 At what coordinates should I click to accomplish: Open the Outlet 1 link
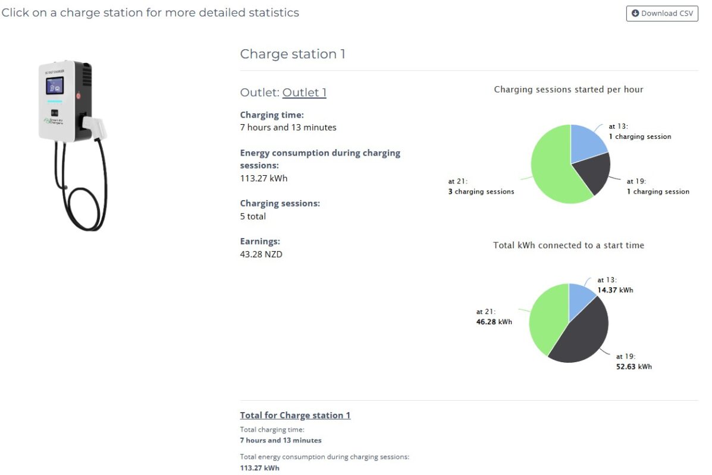point(304,93)
